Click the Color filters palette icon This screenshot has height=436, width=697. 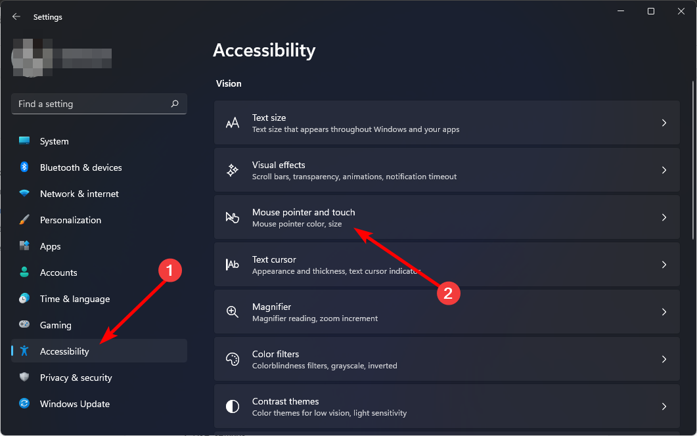(x=233, y=359)
